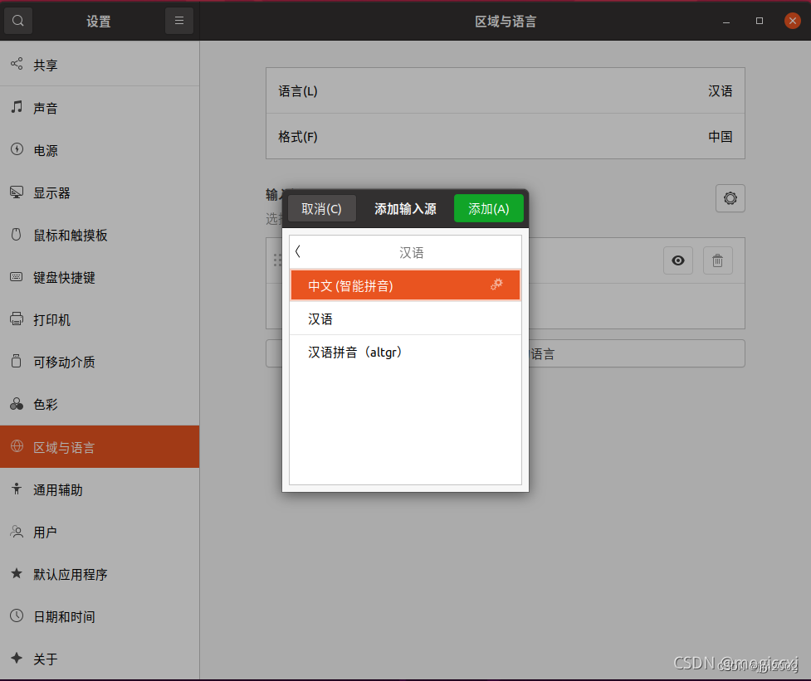Click the Removable Media icon

pyautogui.click(x=17, y=361)
